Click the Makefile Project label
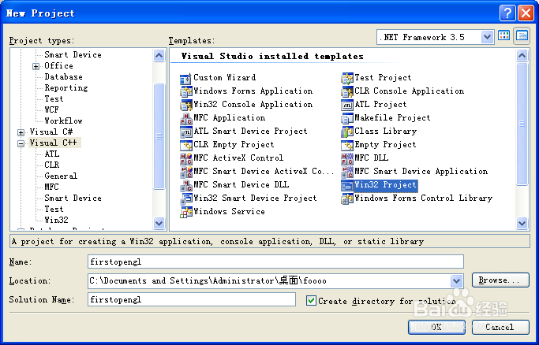The image size is (539, 345). (392, 117)
